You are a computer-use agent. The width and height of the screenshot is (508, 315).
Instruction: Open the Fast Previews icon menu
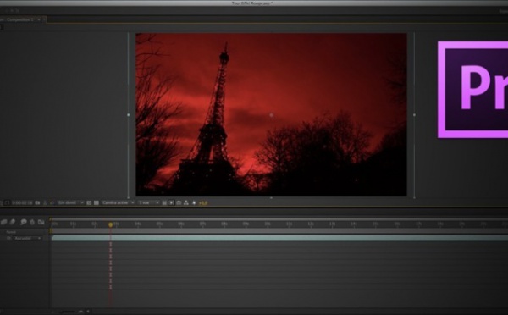point(171,202)
